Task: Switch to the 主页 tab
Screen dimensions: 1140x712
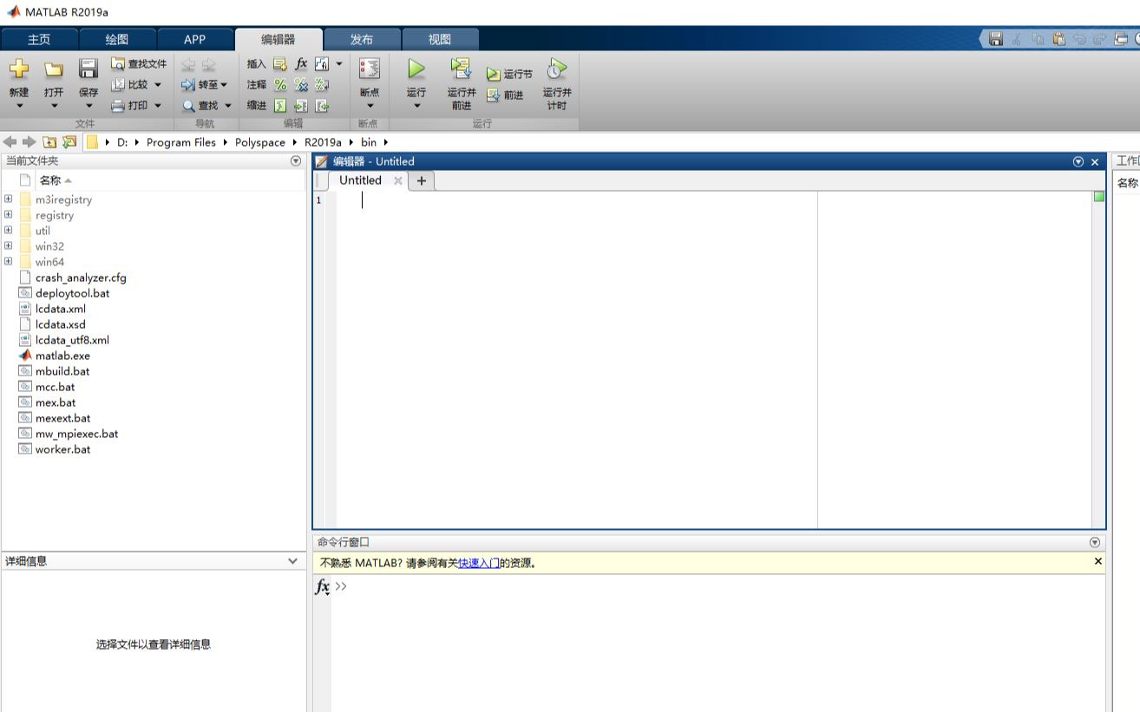Action: click(39, 39)
